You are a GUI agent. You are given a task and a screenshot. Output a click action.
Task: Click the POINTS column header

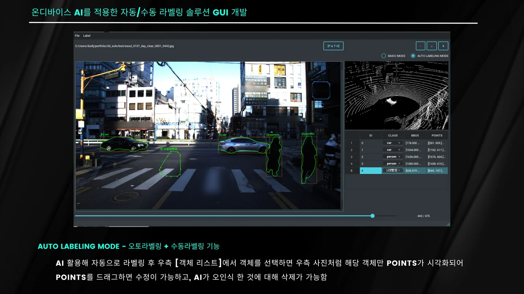coord(437,136)
